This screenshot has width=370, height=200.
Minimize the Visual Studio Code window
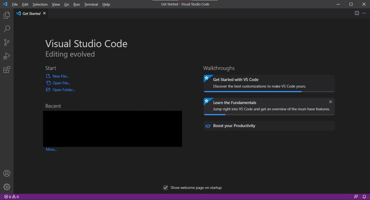point(338,4)
